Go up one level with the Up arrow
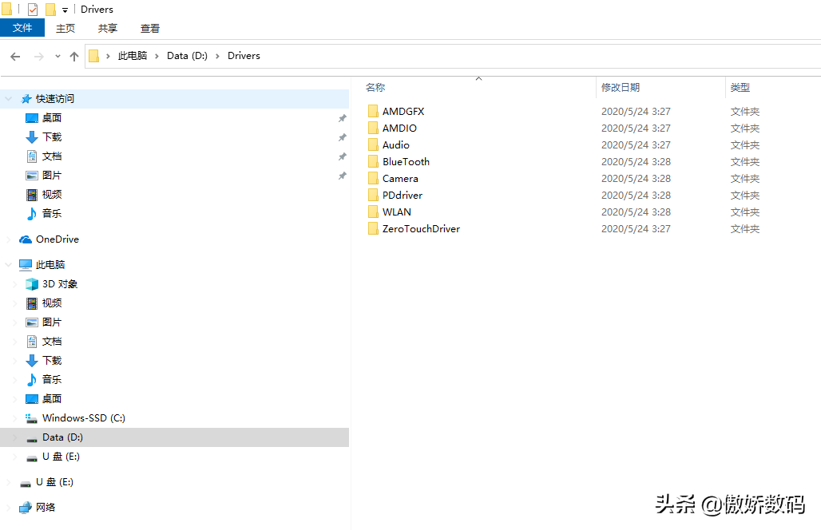The height and width of the screenshot is (530, 821). click(74, 56)
